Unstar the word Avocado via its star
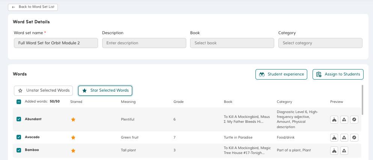 tap(73, 137)
